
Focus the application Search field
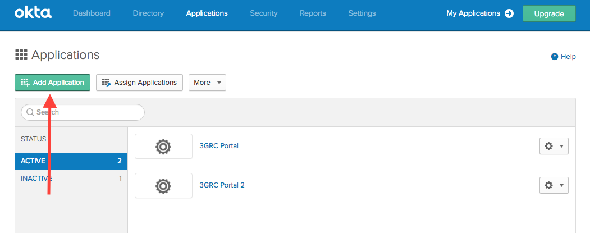[x=83, y=112]
